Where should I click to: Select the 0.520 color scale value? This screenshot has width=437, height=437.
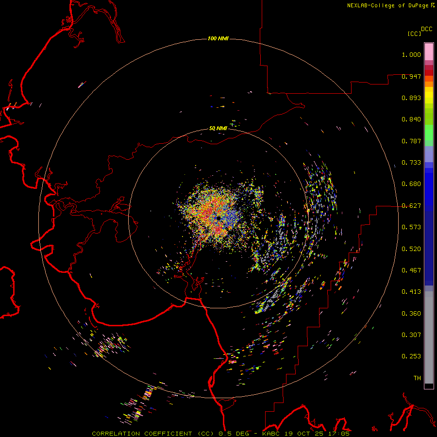(x=411, y=249)
